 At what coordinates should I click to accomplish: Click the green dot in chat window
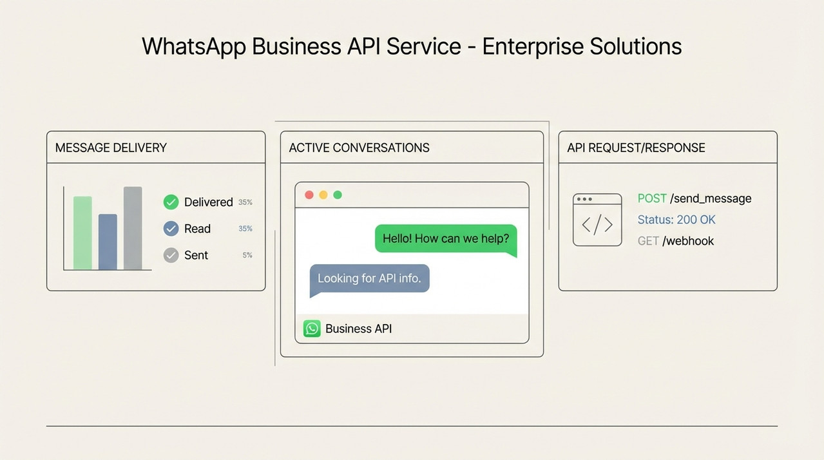(338, 195)
